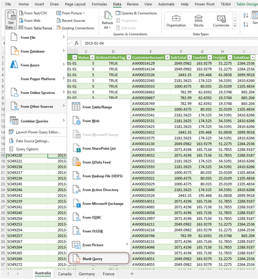Open the Status column filter dropdown
Image resolution: width=258 pixels, height=279 pixels.
[93, 57]
